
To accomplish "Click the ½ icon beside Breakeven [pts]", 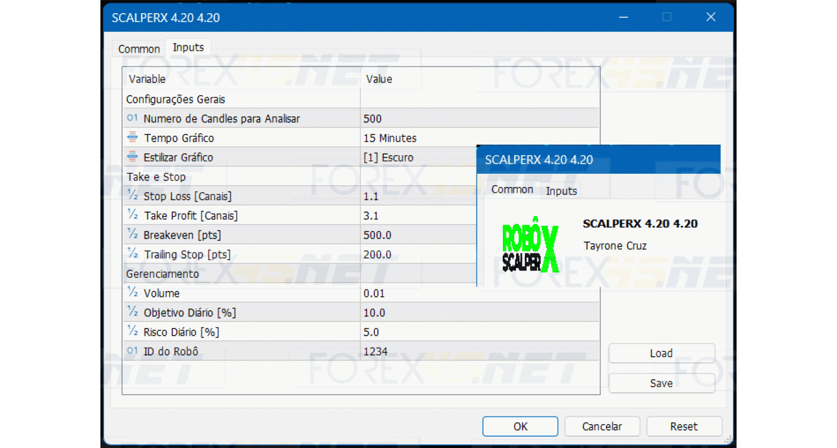I will [132, 235].
